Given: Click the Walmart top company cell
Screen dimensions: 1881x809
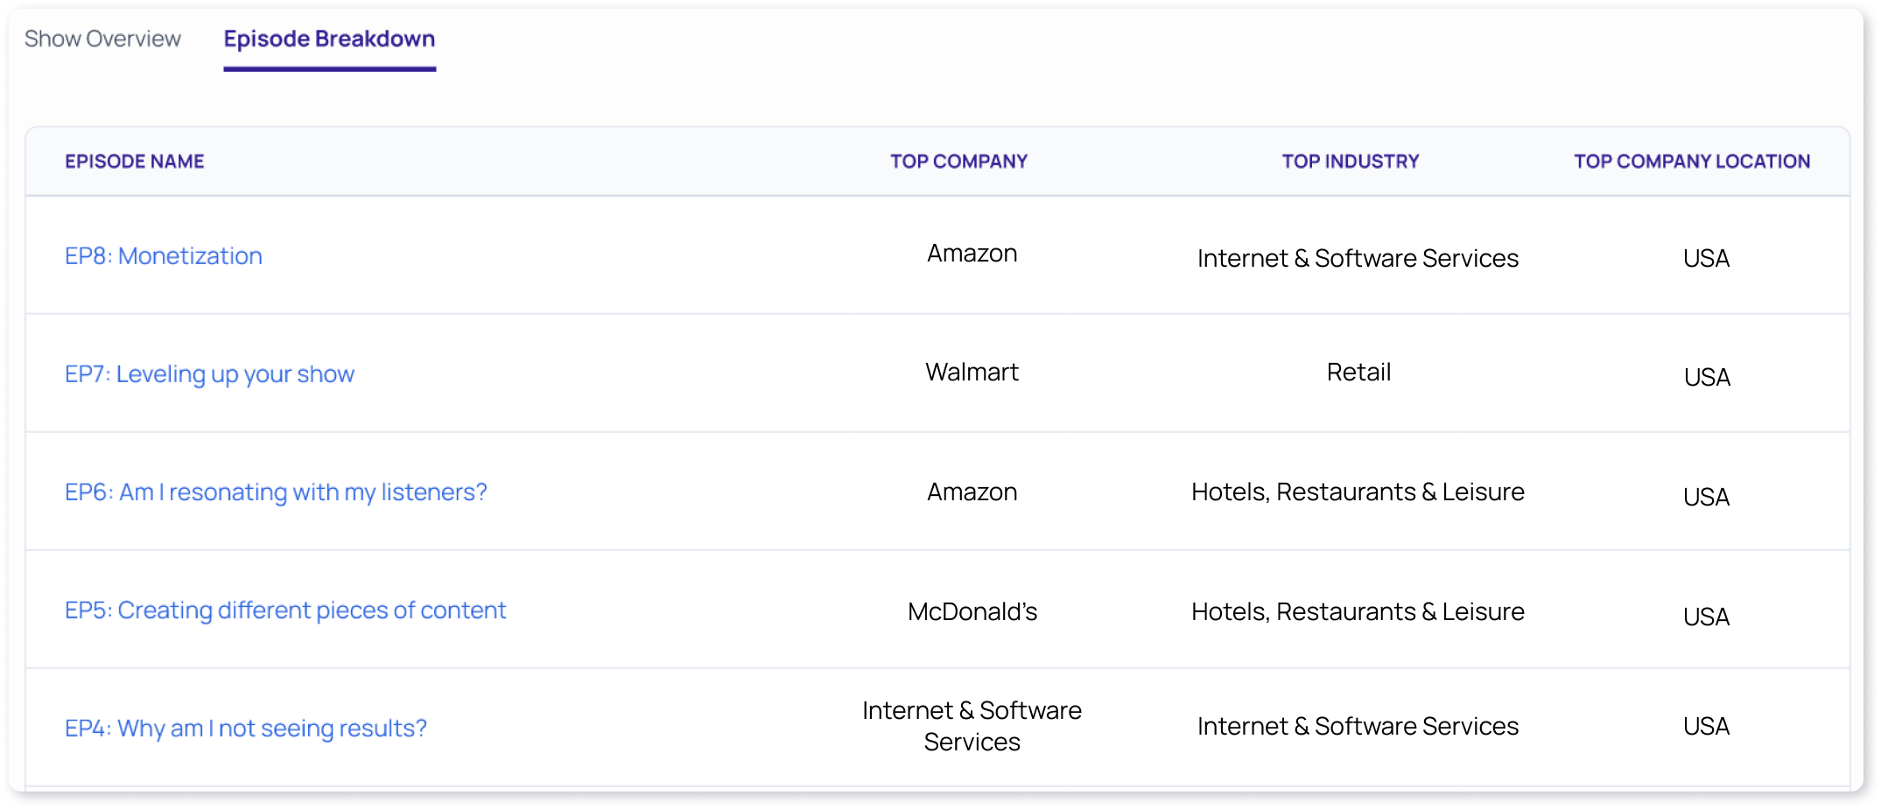Looking at the screenshot, I should [972, 373].
